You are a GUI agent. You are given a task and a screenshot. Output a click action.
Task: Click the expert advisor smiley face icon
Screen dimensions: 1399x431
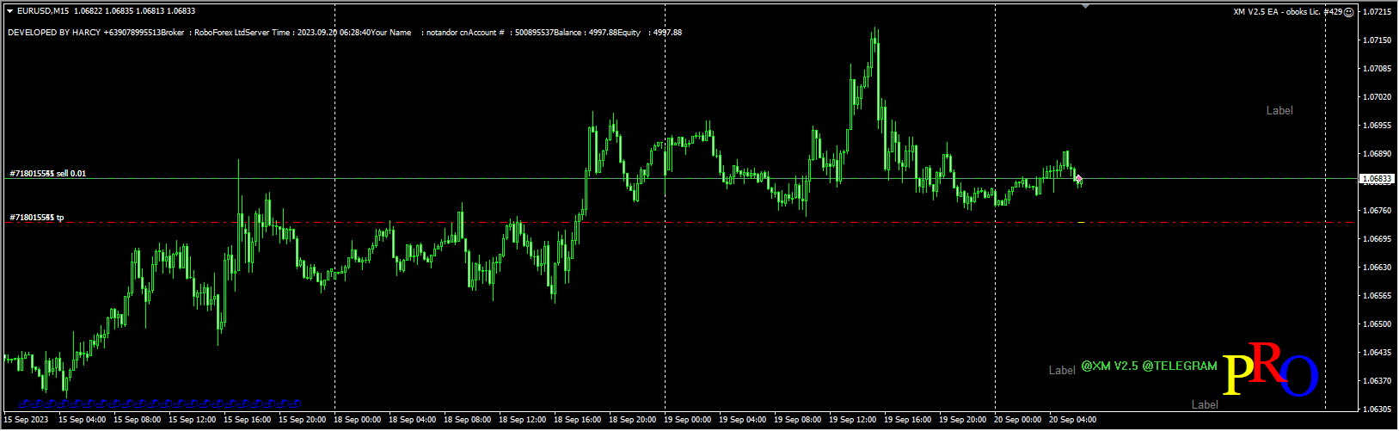pos(1348,12)
